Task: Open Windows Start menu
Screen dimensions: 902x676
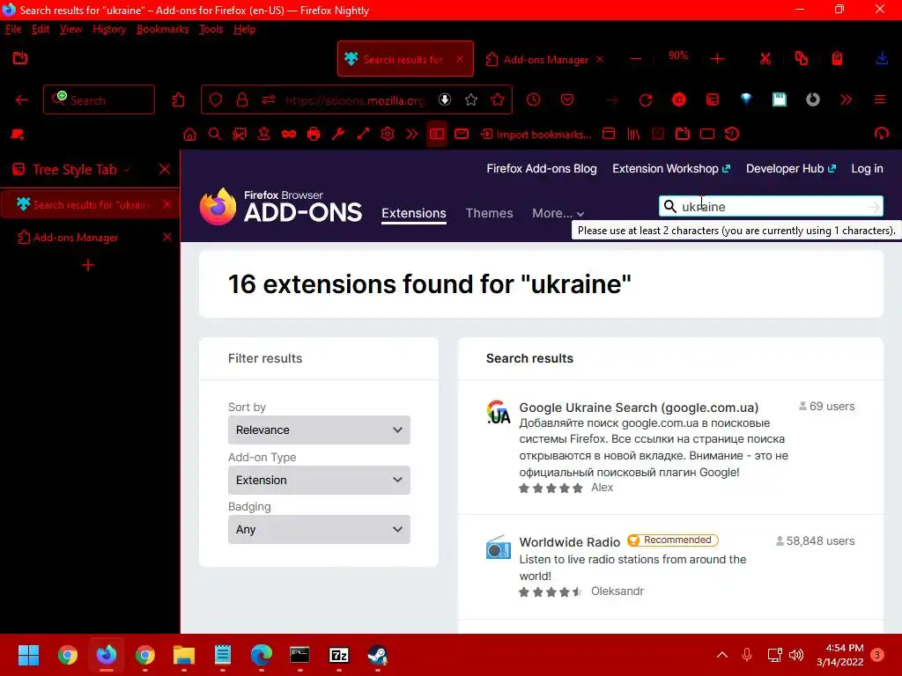Action: point(29,655)
